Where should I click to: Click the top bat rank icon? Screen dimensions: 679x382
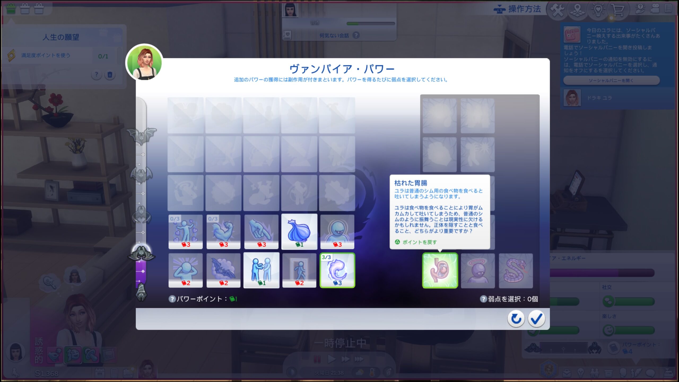tap(141, 136)
